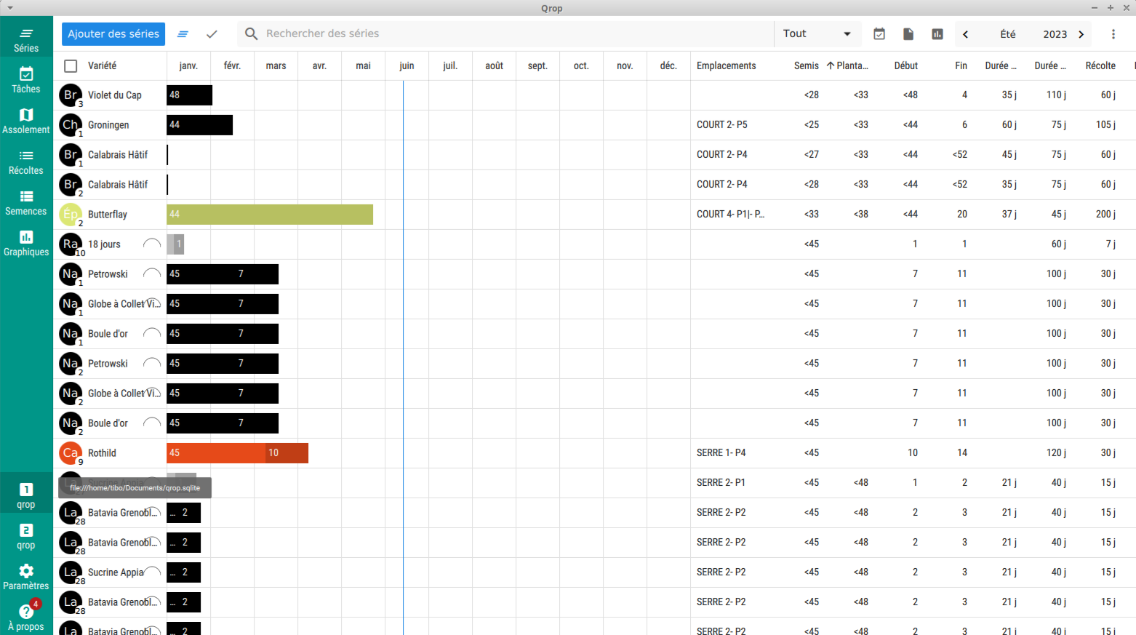This screenshot has height=635, width=1136.
Task: Open the Tout crop filter dropdown
Action: click(x=817, y=33)
